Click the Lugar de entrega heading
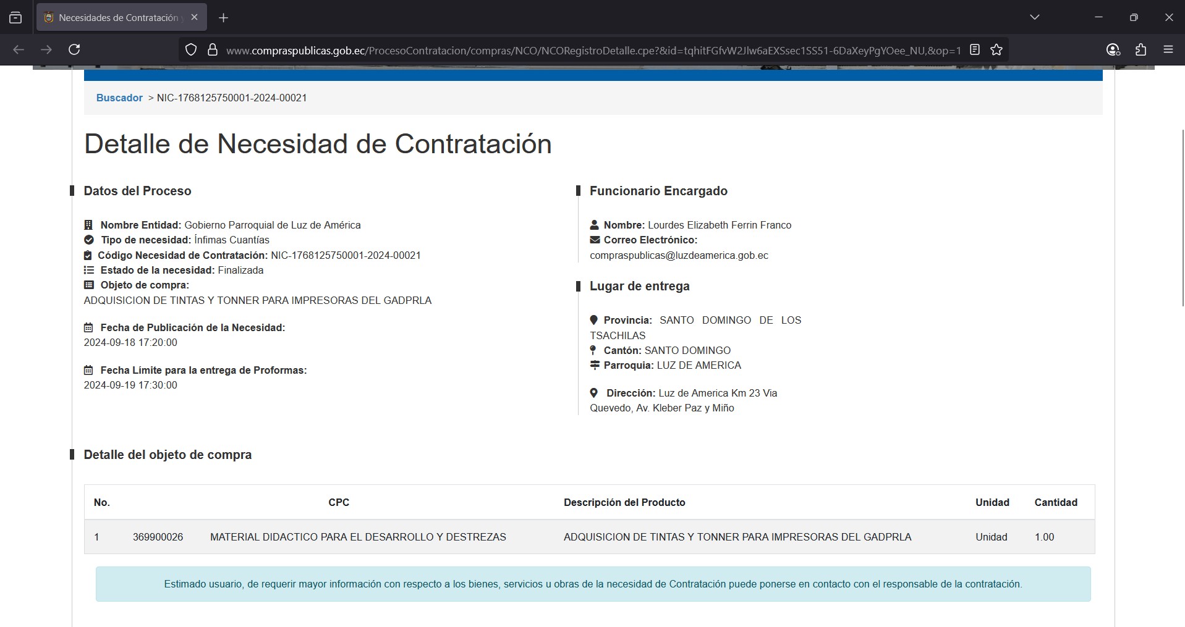 click(639, 286)
